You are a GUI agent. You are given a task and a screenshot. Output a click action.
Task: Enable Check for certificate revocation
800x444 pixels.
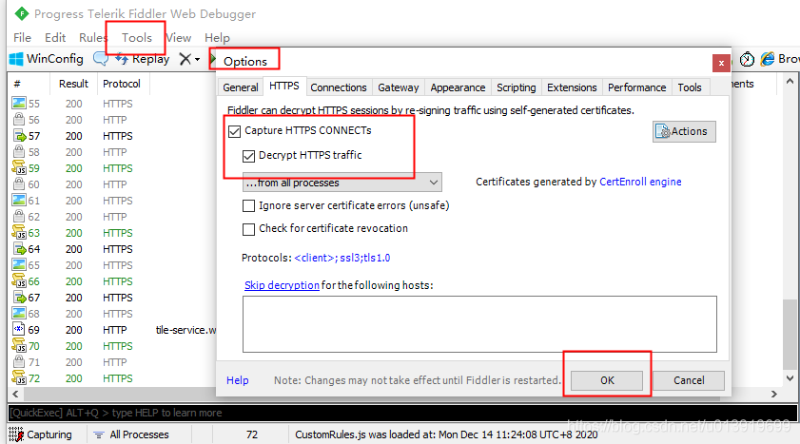(248, 229)
